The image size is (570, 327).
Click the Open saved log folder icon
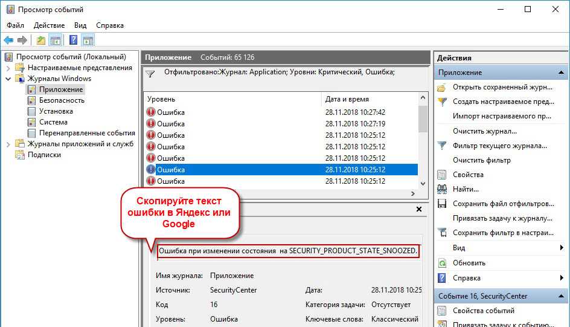pos(443,87)
